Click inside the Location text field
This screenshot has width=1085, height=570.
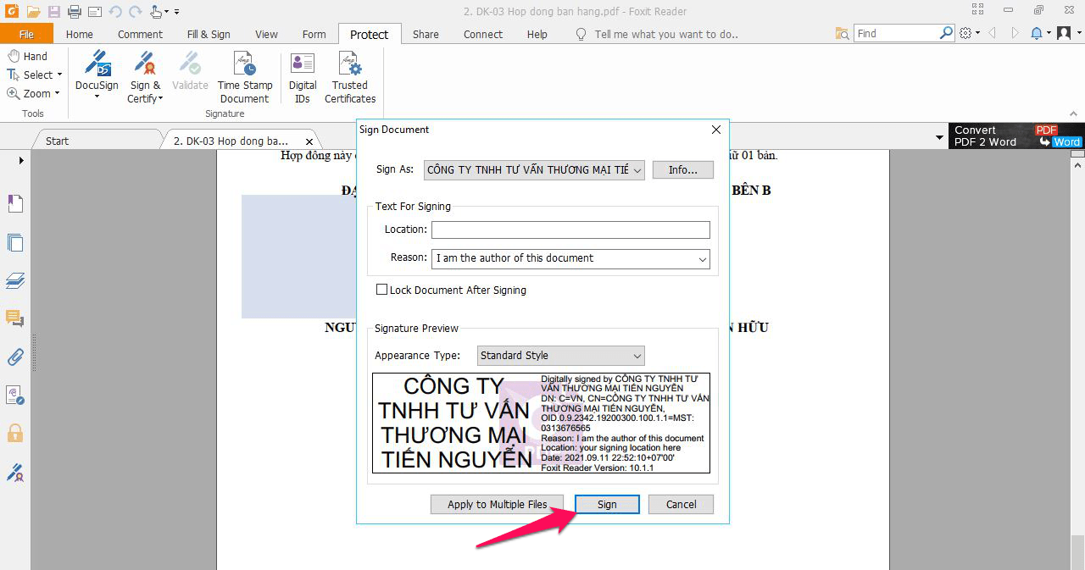pos(568,229)
